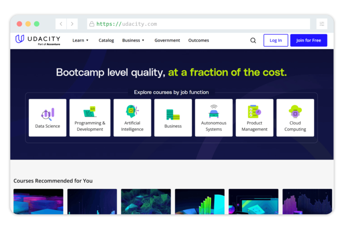The width and height of the screenshot is (344, 229).
Task: Go forward with the browser forward arrow
Action: click(72, 24)
